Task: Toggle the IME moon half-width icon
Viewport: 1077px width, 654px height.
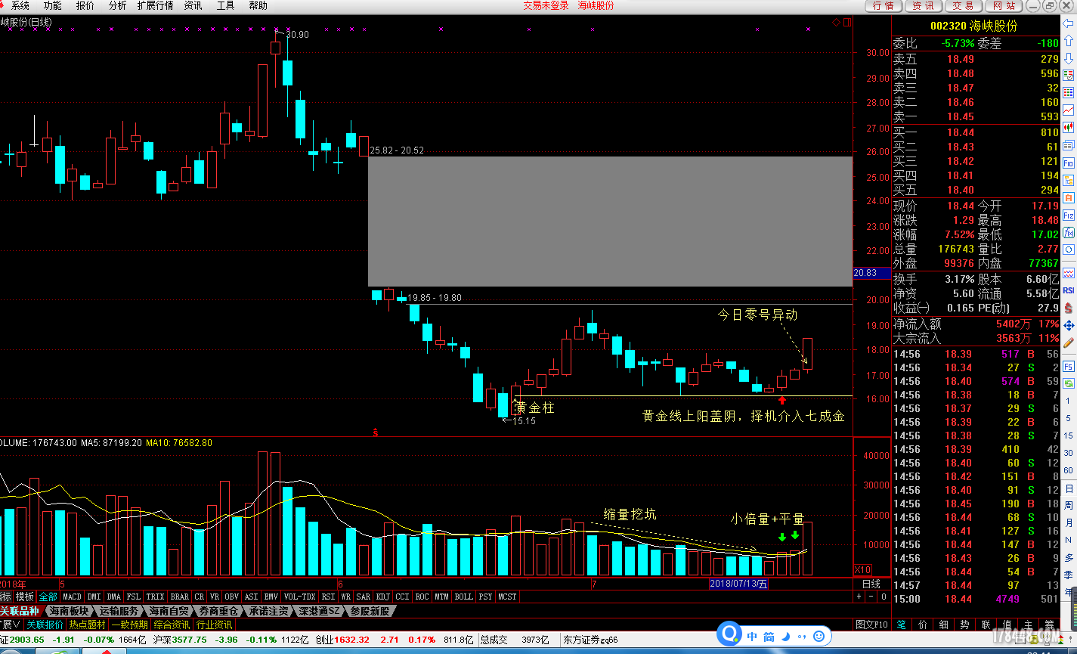Action: click(x=785, y=637)
